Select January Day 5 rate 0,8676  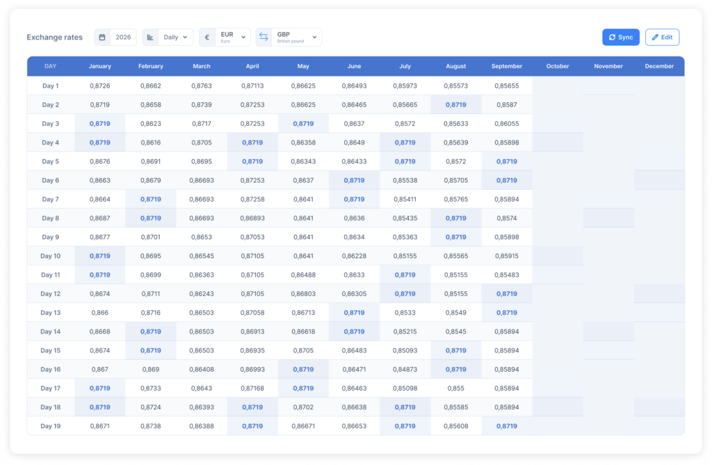pyautogui.click(x=100, y=162)
